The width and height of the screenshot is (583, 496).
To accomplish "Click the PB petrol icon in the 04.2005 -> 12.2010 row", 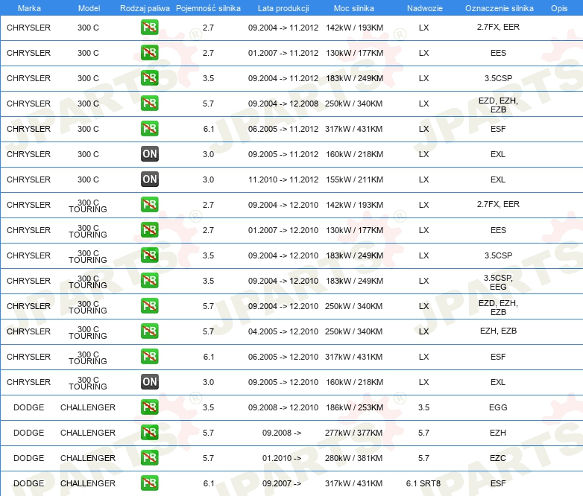I will point(150,331).
